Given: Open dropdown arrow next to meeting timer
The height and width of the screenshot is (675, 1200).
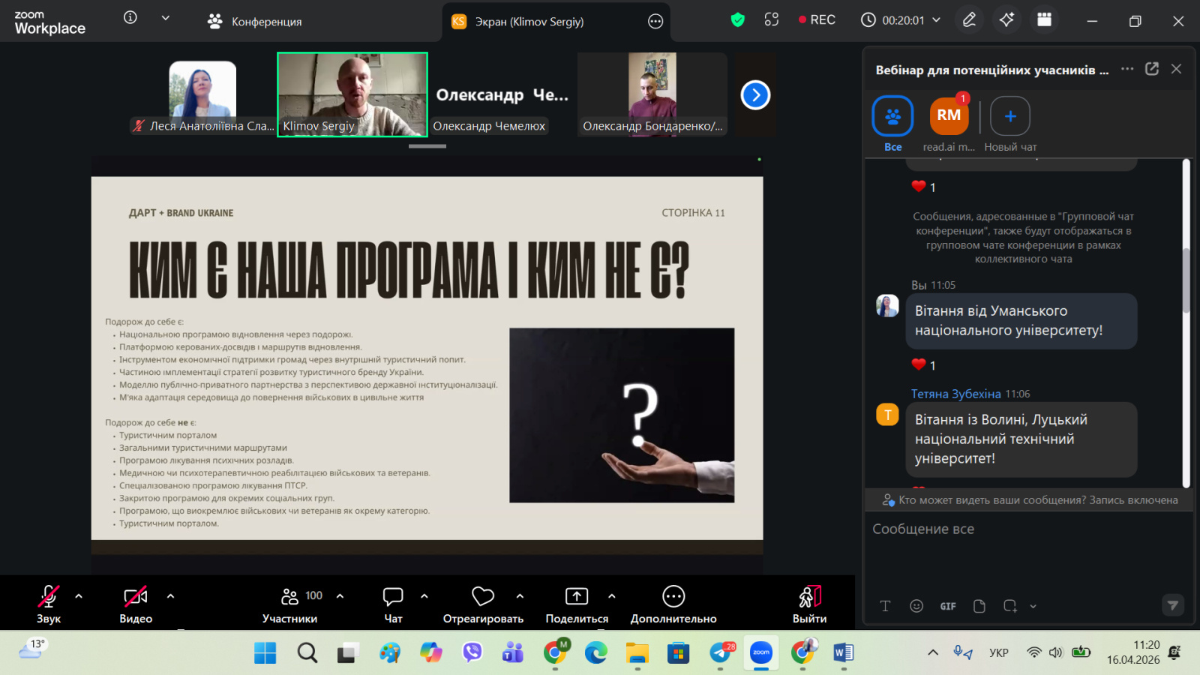Looking at the screenshot, I should [936, 20].
